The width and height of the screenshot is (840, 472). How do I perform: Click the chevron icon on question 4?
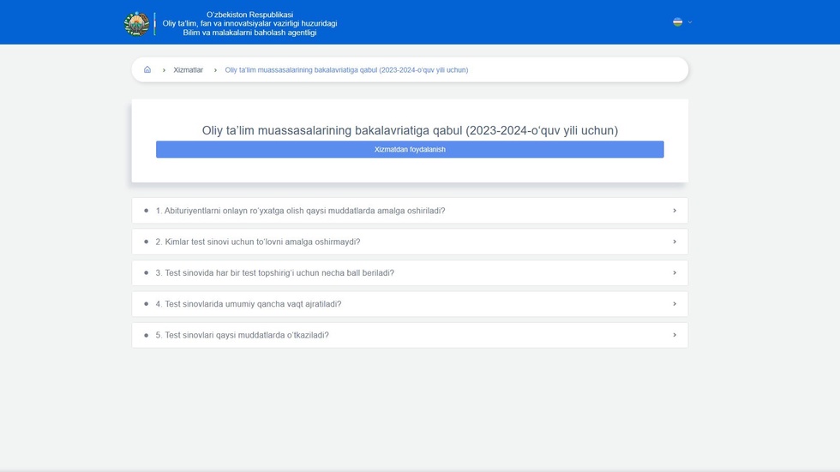[675, 304]
